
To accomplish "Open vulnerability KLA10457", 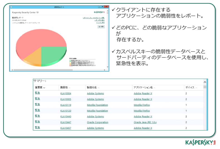I will [x=66, y=128].
